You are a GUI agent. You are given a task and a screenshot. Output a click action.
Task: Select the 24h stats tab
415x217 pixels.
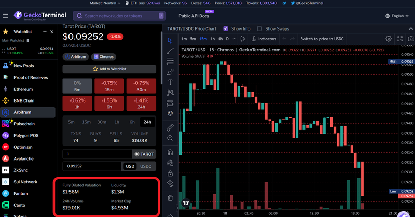pos(147,122)
